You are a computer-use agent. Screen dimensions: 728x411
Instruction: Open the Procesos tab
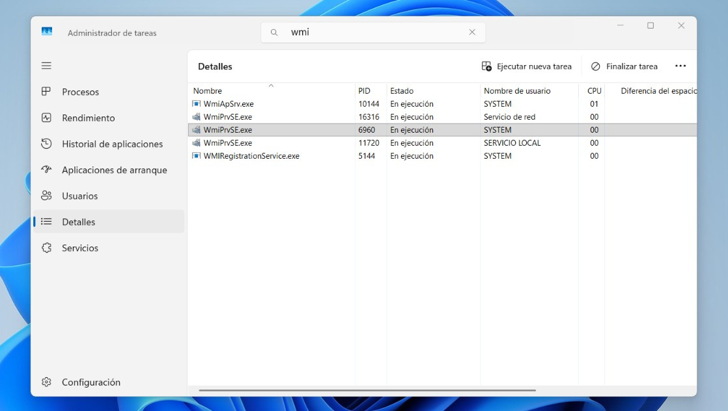109,92
